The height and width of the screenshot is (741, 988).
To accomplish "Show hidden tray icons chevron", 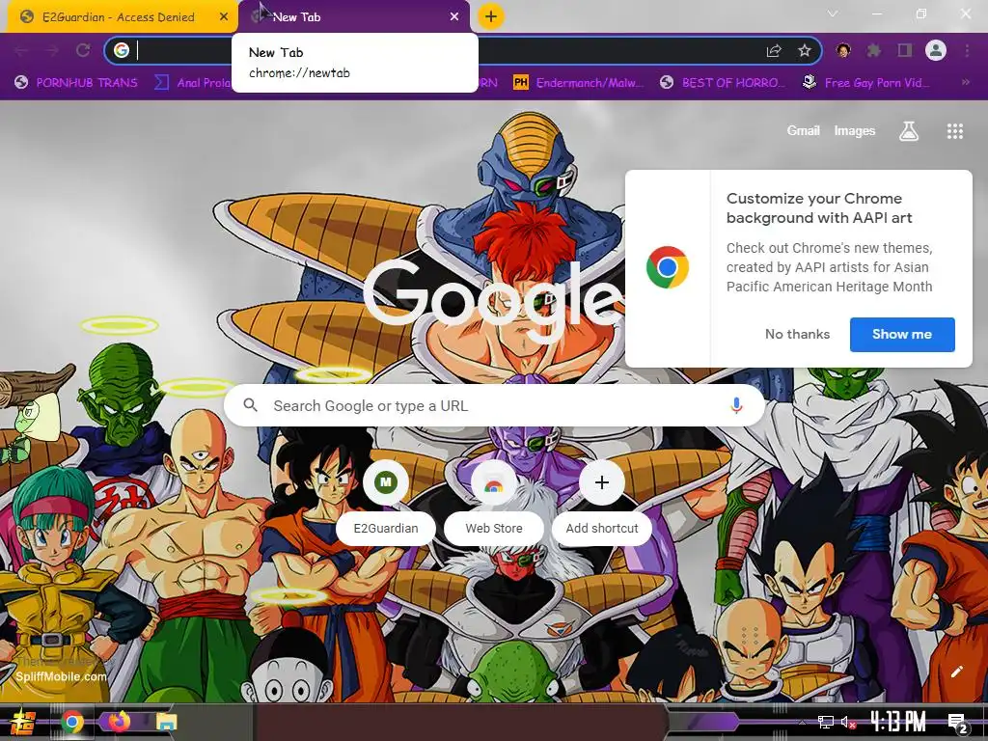I will pos(802,722).
